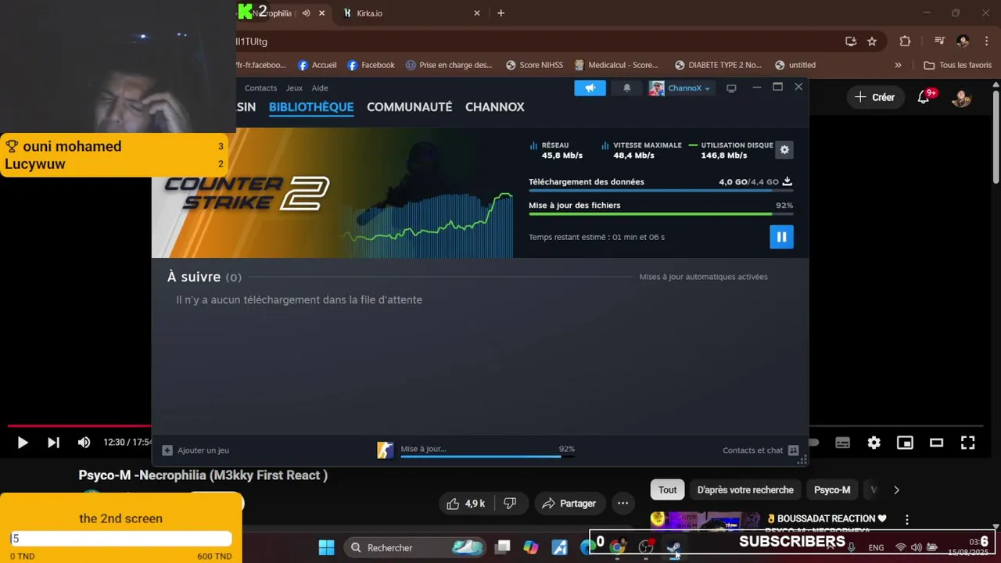This screenshot has height=563, width=1001.
Task: Click the Mise à jour progress bar at the bottom
Action: point(487,456)
